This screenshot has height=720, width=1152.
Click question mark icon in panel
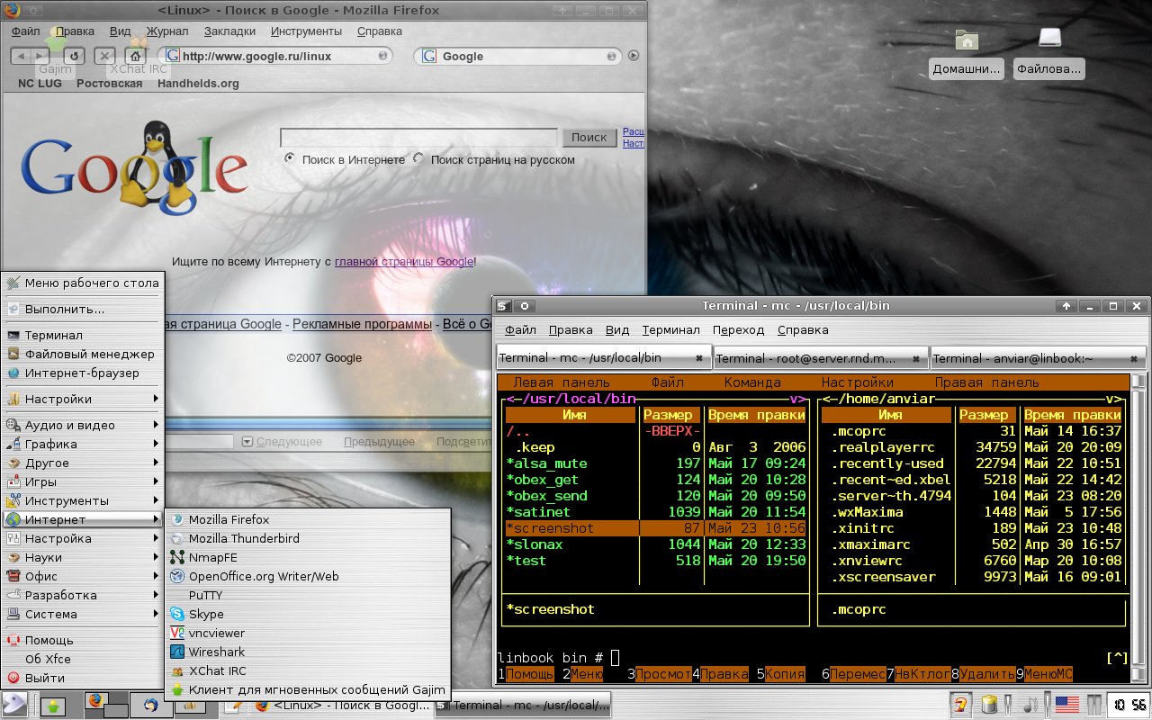(x=960, y=705)
